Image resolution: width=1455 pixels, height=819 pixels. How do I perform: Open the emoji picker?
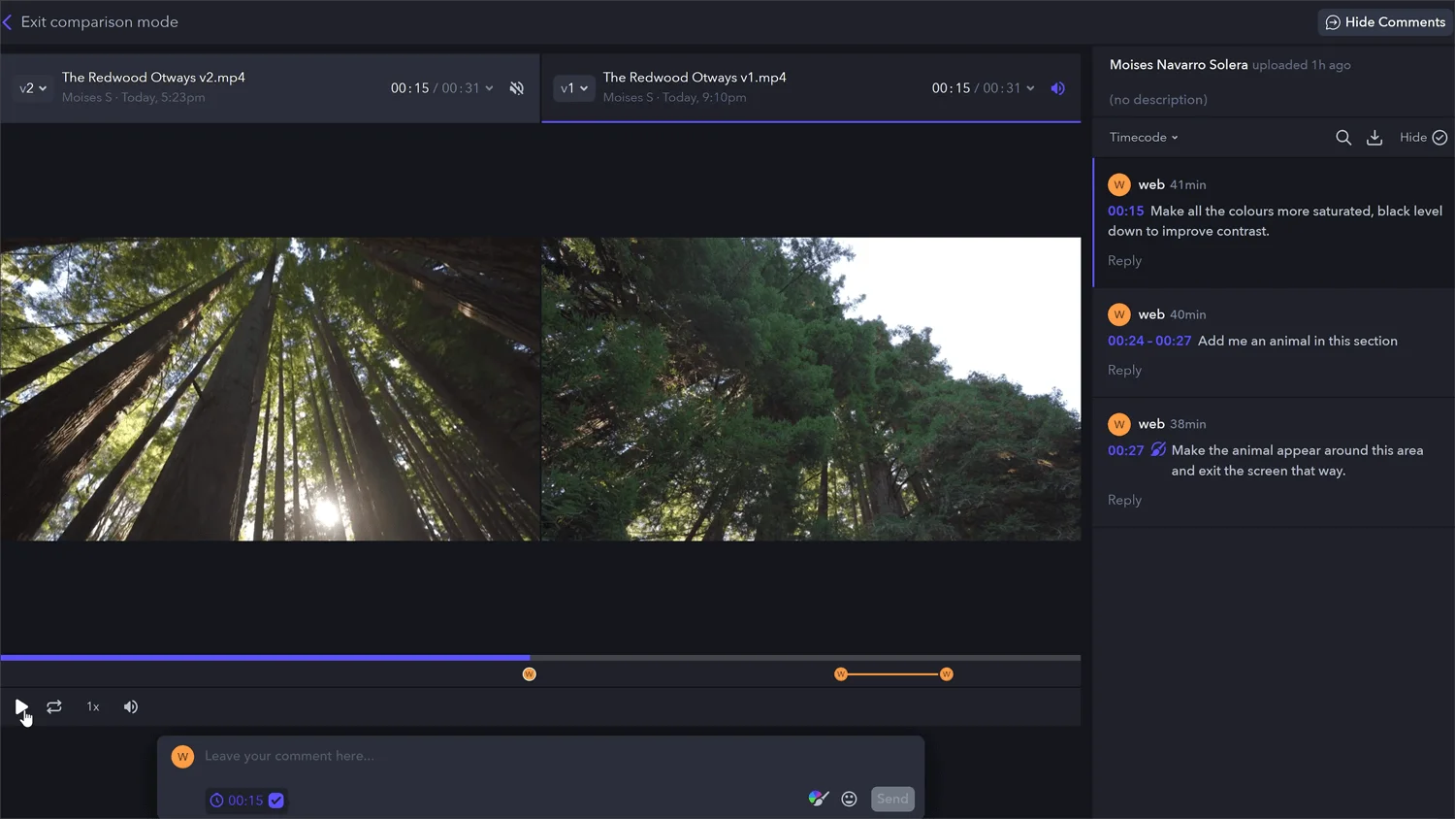850,800
